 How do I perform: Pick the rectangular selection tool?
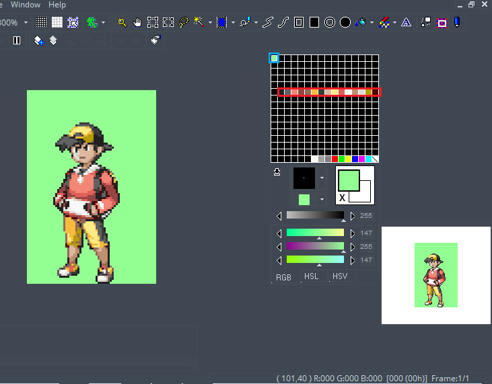[153, 22]
